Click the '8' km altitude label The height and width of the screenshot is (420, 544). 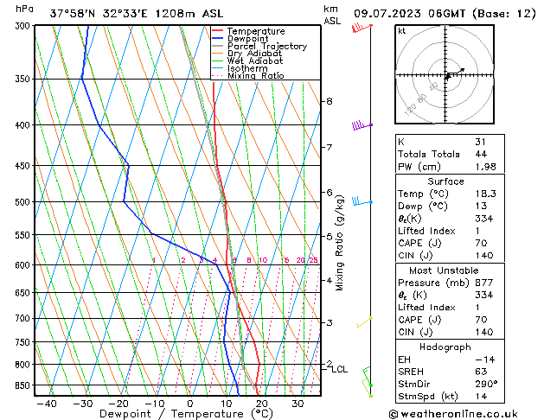click(x=330, y=101)
